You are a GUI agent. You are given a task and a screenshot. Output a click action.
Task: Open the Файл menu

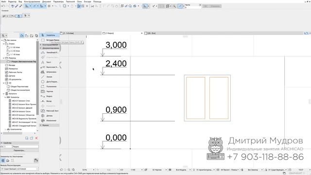pyautogui.click(x=3, y=1)
